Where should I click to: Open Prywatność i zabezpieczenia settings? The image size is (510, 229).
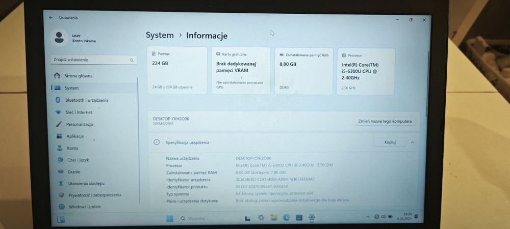[x=94, y=195]
